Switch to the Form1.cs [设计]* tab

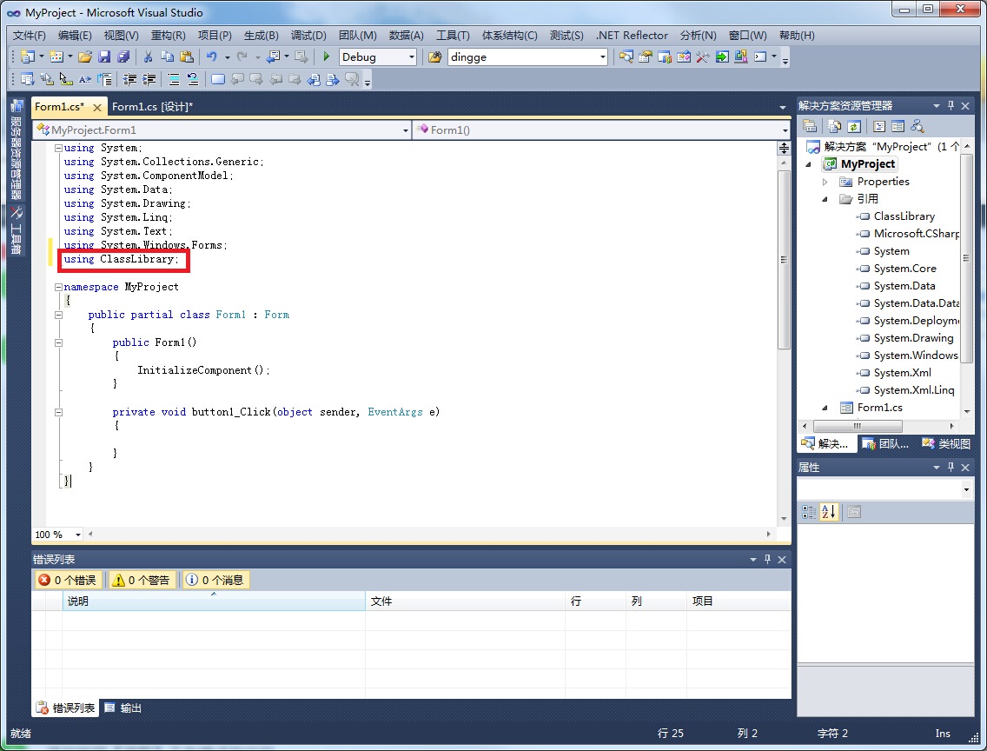(152, 106)
